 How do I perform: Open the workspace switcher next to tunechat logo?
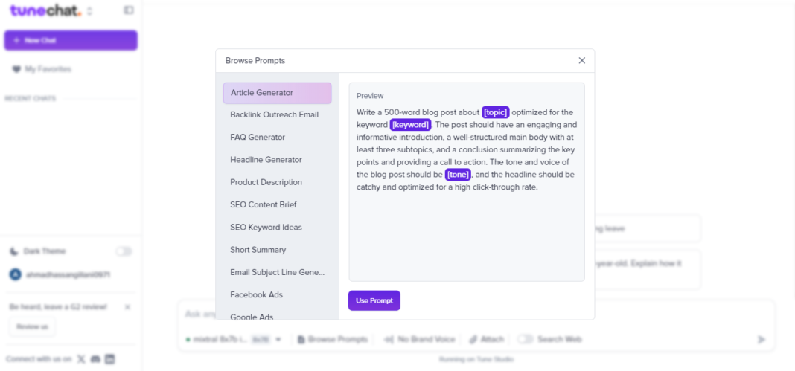click(90, 11)
